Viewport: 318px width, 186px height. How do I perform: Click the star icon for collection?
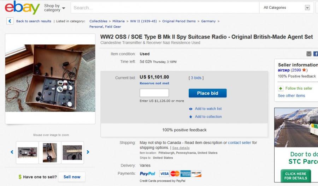pos(191,117)
